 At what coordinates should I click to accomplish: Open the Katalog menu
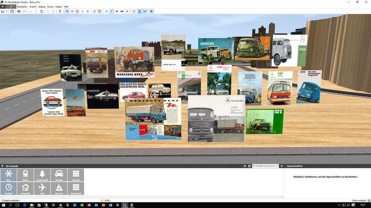coord(42,6)
